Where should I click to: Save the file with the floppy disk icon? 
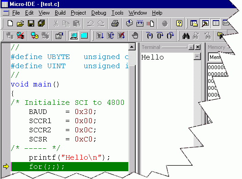click(x=31, y=23)
